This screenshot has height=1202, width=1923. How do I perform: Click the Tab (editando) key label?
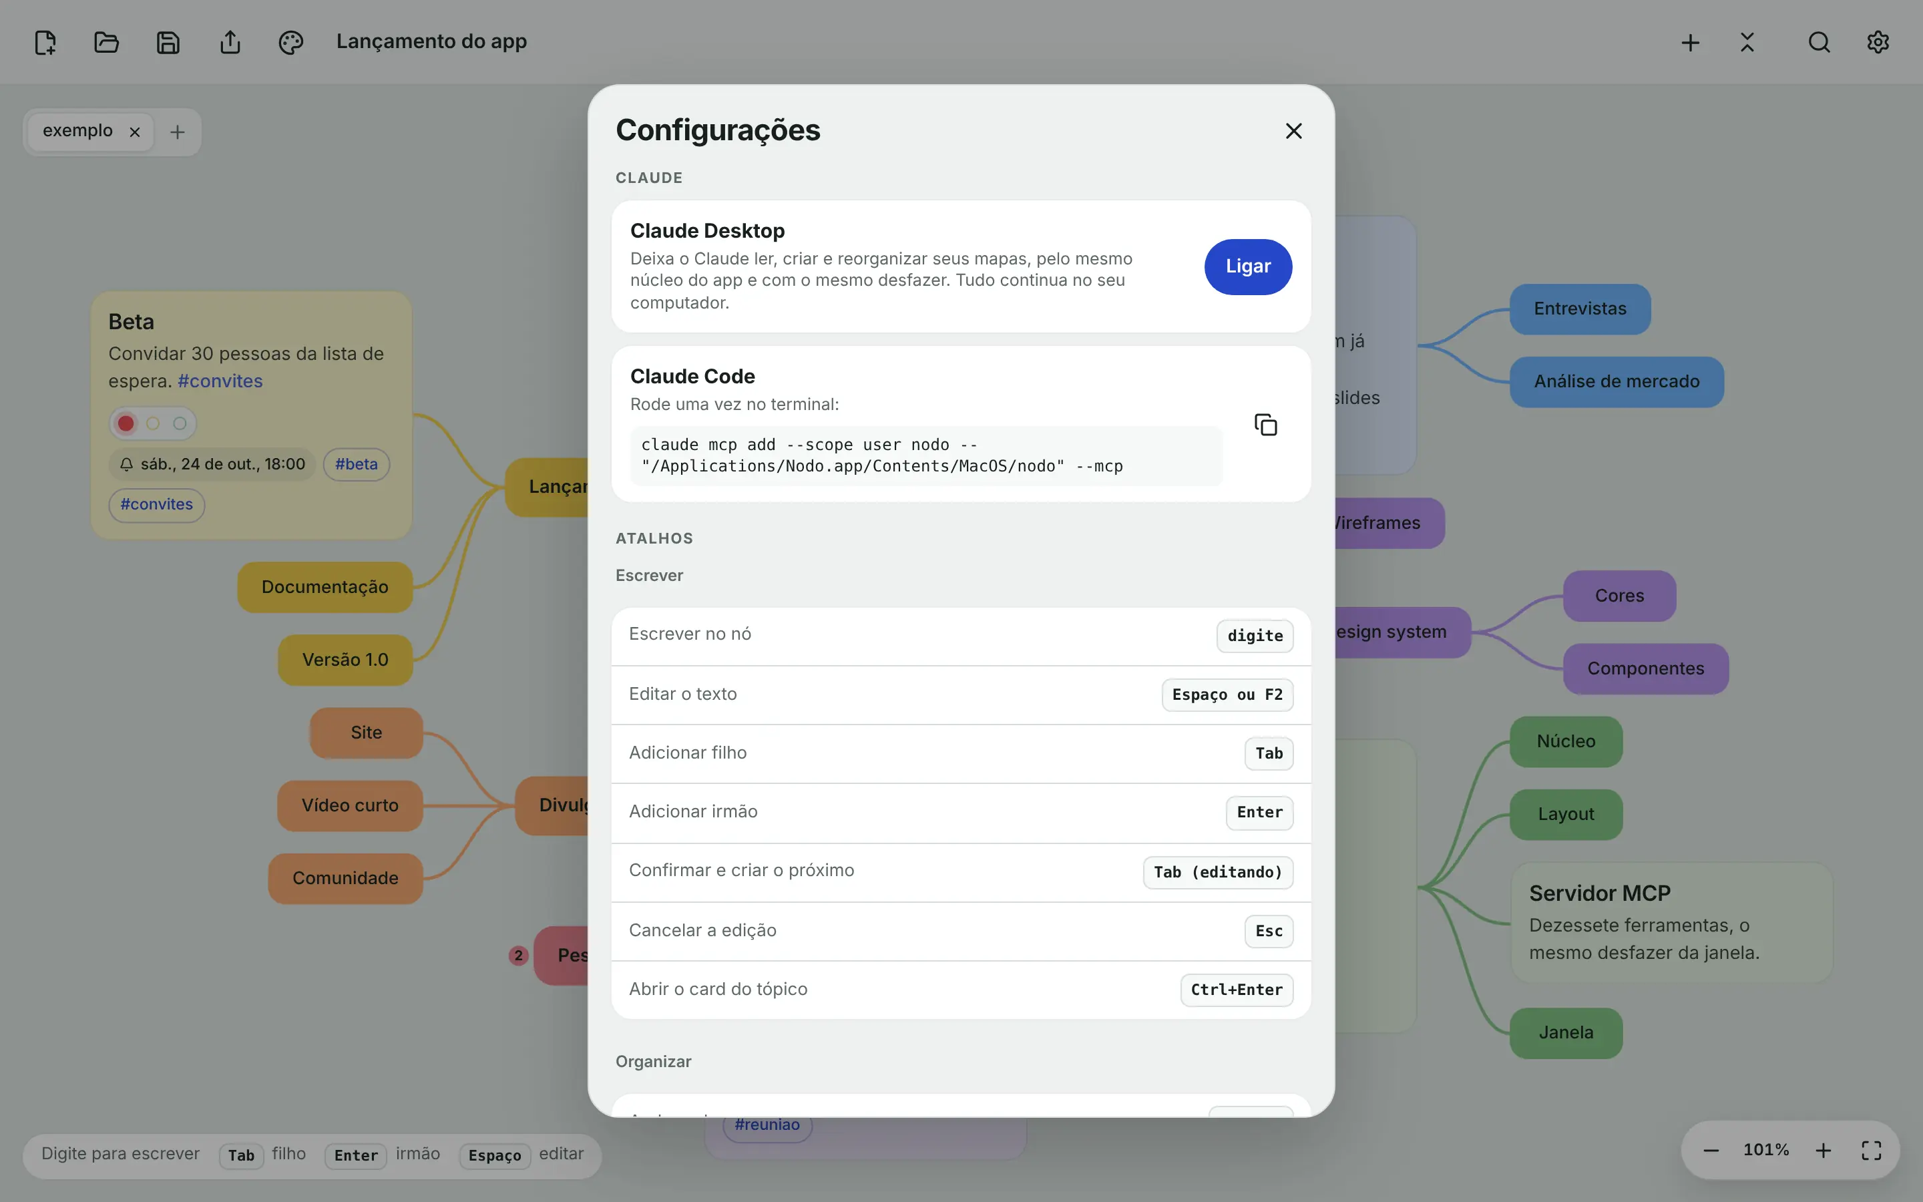[x=1217, y=872]
